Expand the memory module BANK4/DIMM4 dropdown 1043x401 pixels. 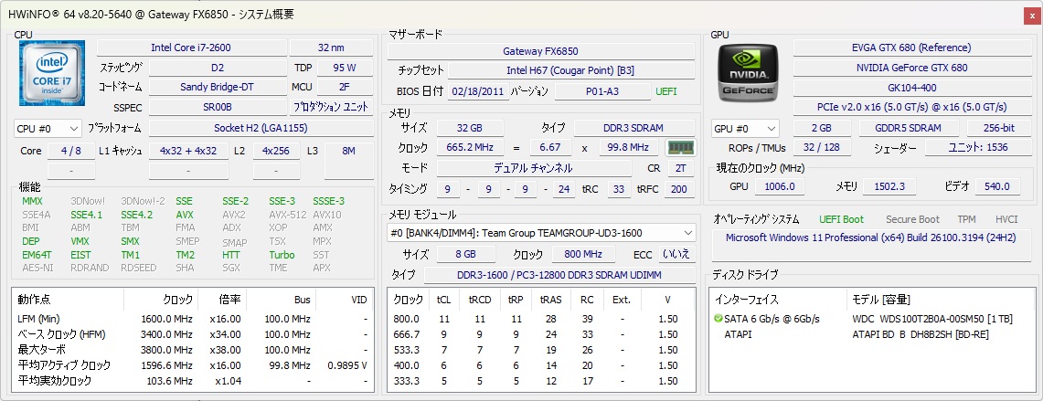click(541, 233)
